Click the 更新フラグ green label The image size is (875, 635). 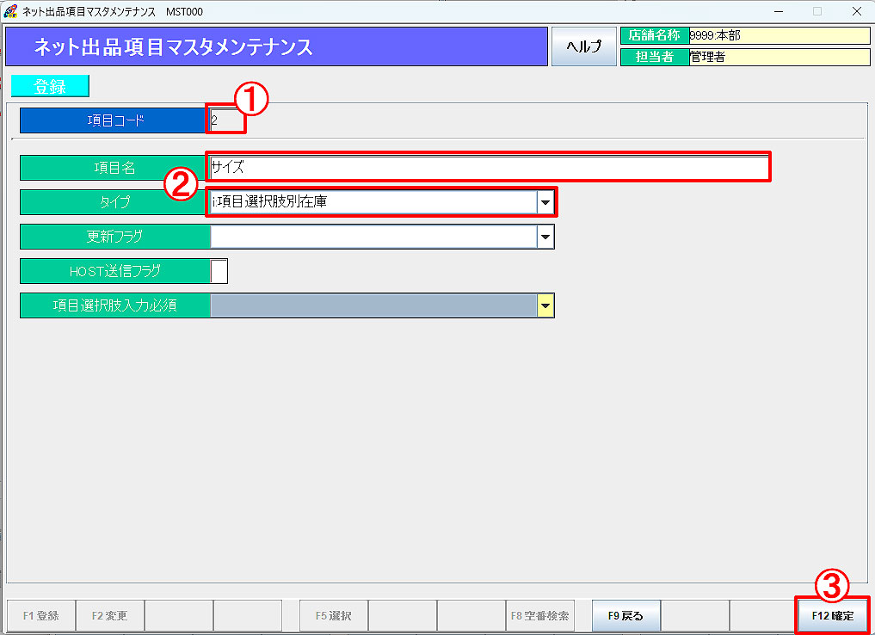(x=115, y=237)
